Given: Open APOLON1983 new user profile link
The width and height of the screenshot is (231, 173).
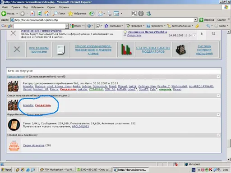Looking at the screenshot, I should pyautogui.click(x=80, y=127).
